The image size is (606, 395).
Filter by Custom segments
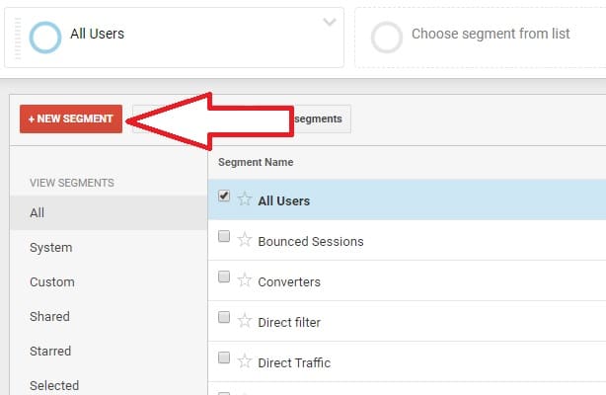point(52,282)
